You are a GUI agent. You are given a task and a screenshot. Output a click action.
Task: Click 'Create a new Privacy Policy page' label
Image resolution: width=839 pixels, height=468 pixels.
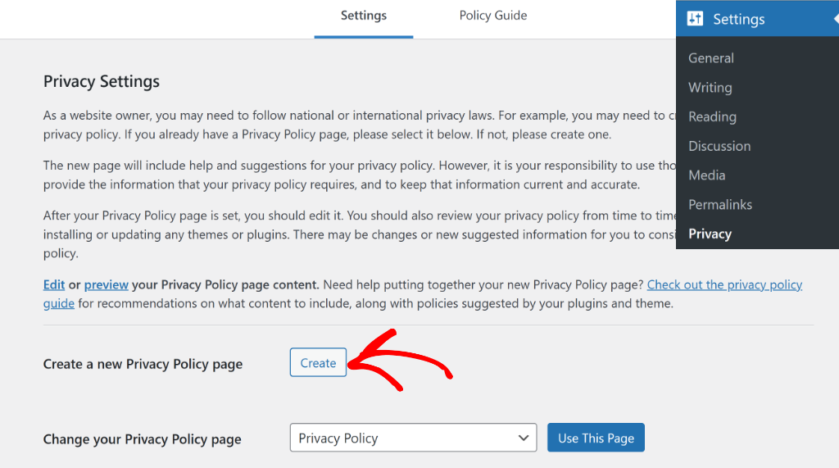pos(143,364)
